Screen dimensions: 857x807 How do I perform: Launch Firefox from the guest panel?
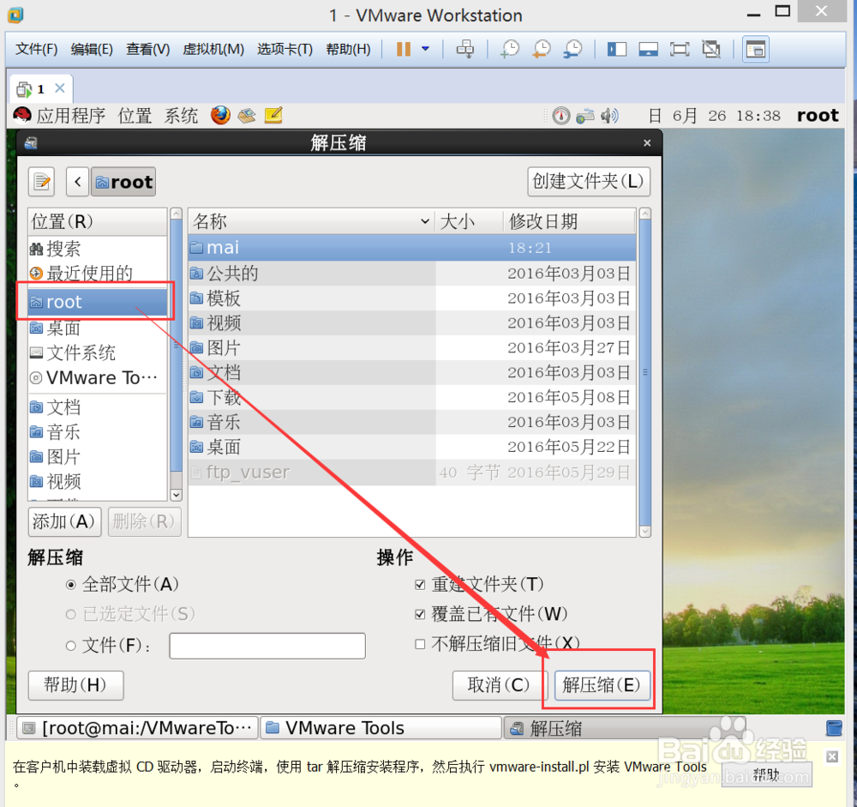click(x=220, y=115)
